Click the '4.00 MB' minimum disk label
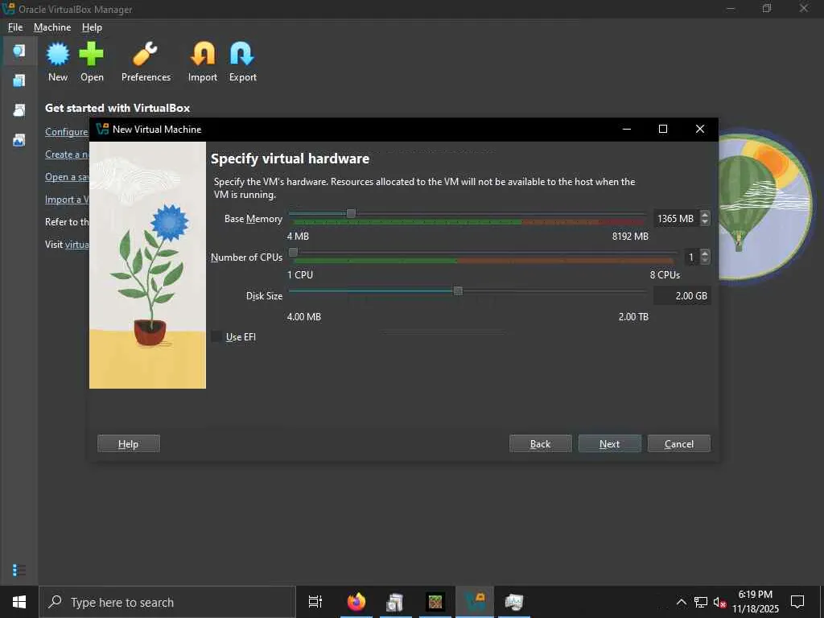The height and width of the screenshot is (618, 824). [x=303, y=317]
